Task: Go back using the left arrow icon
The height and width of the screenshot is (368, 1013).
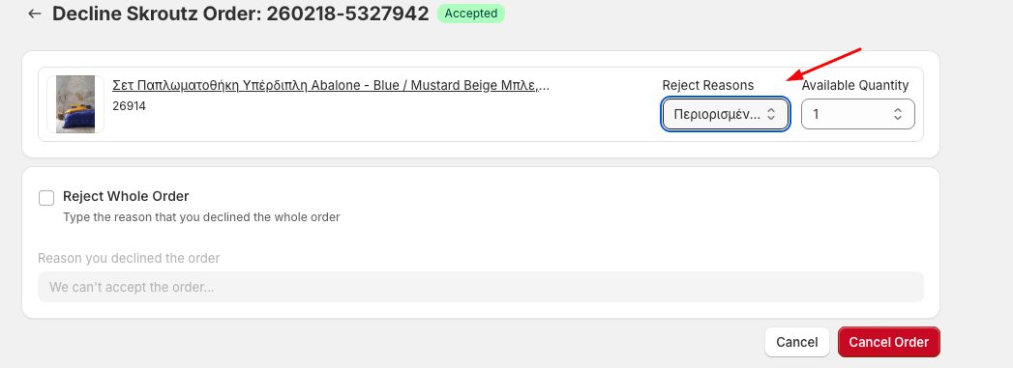Action: (34, 14)
